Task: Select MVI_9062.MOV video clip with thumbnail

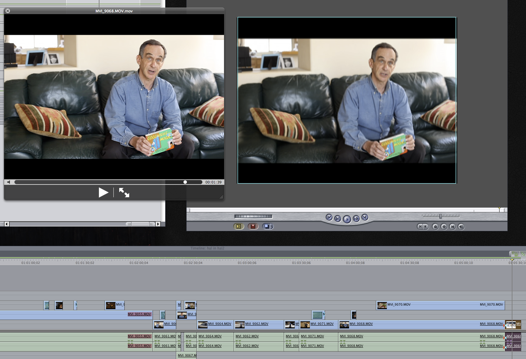Action: (x=259, y=324)
